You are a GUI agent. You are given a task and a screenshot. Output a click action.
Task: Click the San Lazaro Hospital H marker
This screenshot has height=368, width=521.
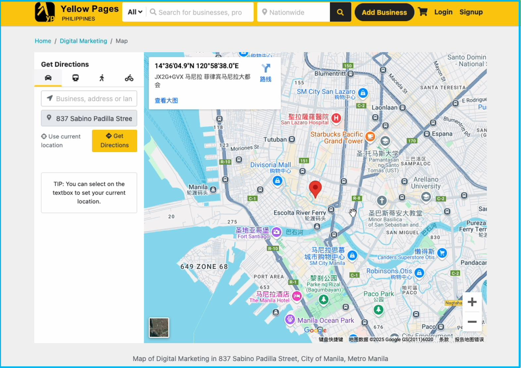(x=336, y=118)
